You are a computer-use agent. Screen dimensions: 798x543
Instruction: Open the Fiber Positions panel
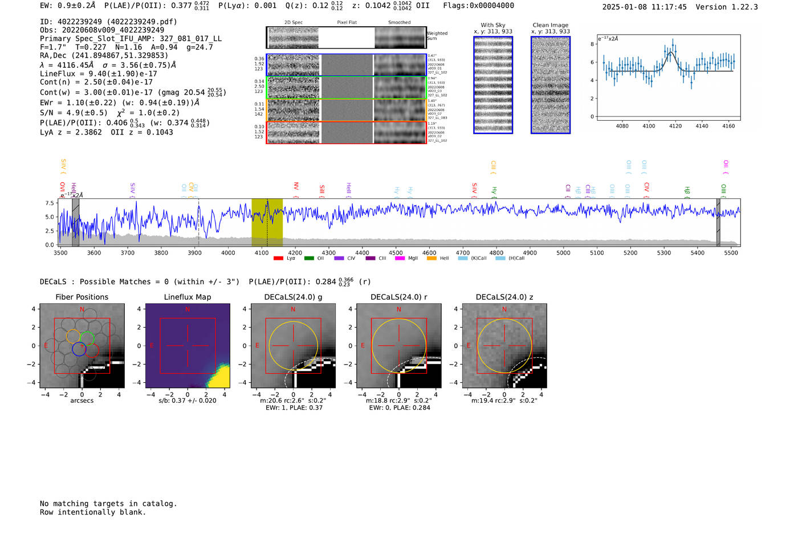82,346
